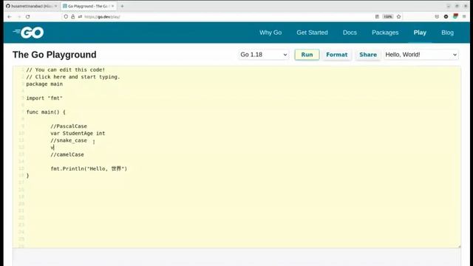473x266 pixels.
Task: Click the 'package main' line
Action: point(44,84)
